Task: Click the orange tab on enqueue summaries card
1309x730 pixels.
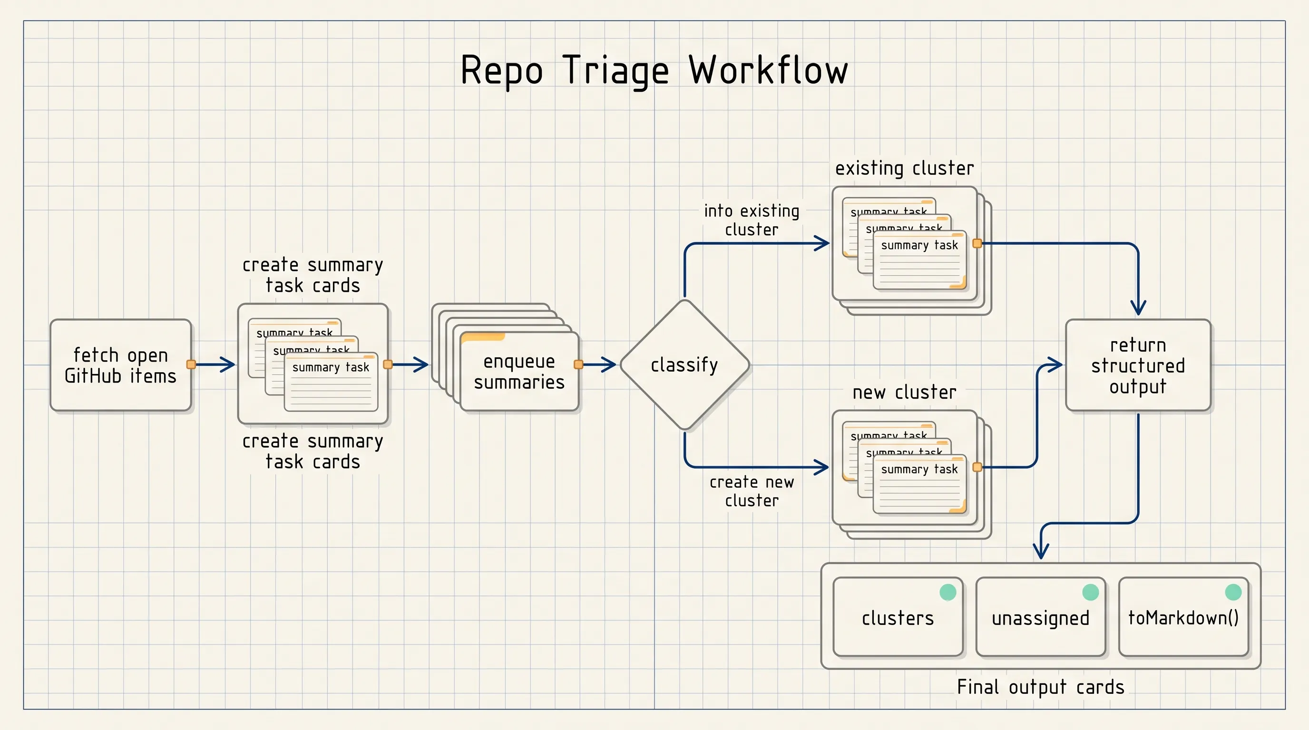Action: [x=483, y=337]
